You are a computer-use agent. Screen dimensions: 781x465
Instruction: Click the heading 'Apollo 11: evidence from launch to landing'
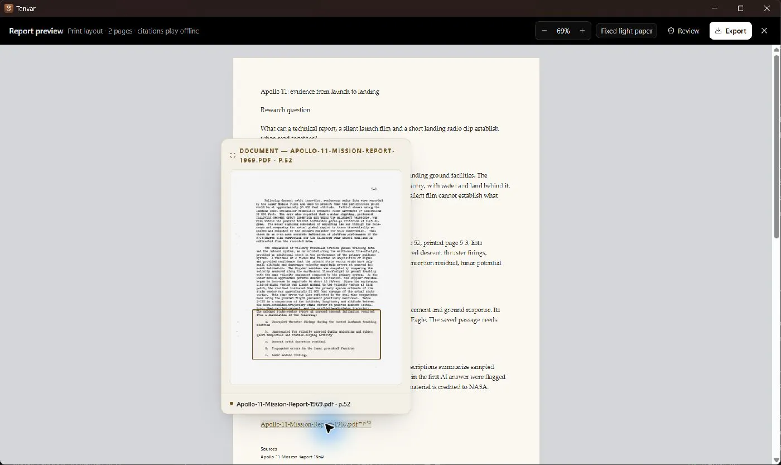point(320,92)
